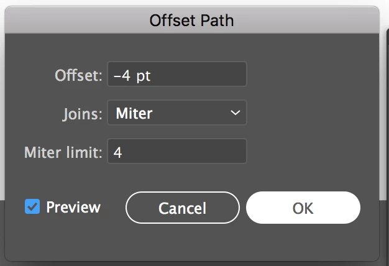This screenshot has width=389, height=266.
Task: Click the Preview label text
Action: coord(73,207)
